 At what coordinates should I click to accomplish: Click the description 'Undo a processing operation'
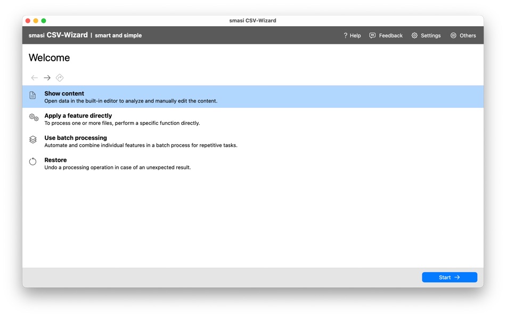pos(118,168)
